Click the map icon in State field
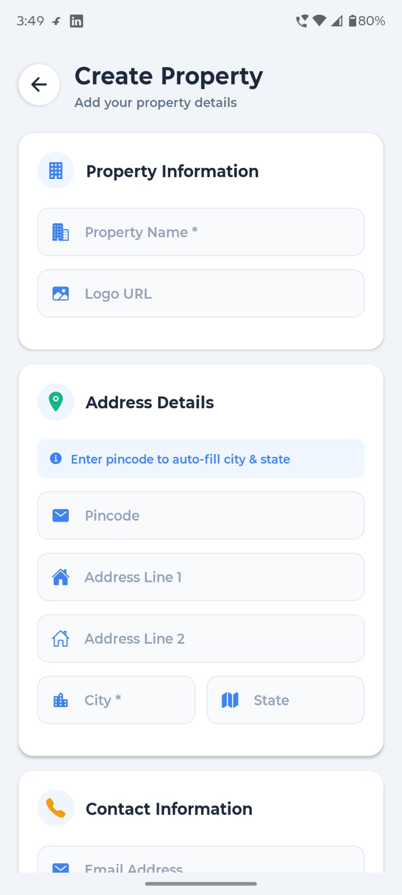Viewport: 402px width, 895px height. (x=230, y=700)
